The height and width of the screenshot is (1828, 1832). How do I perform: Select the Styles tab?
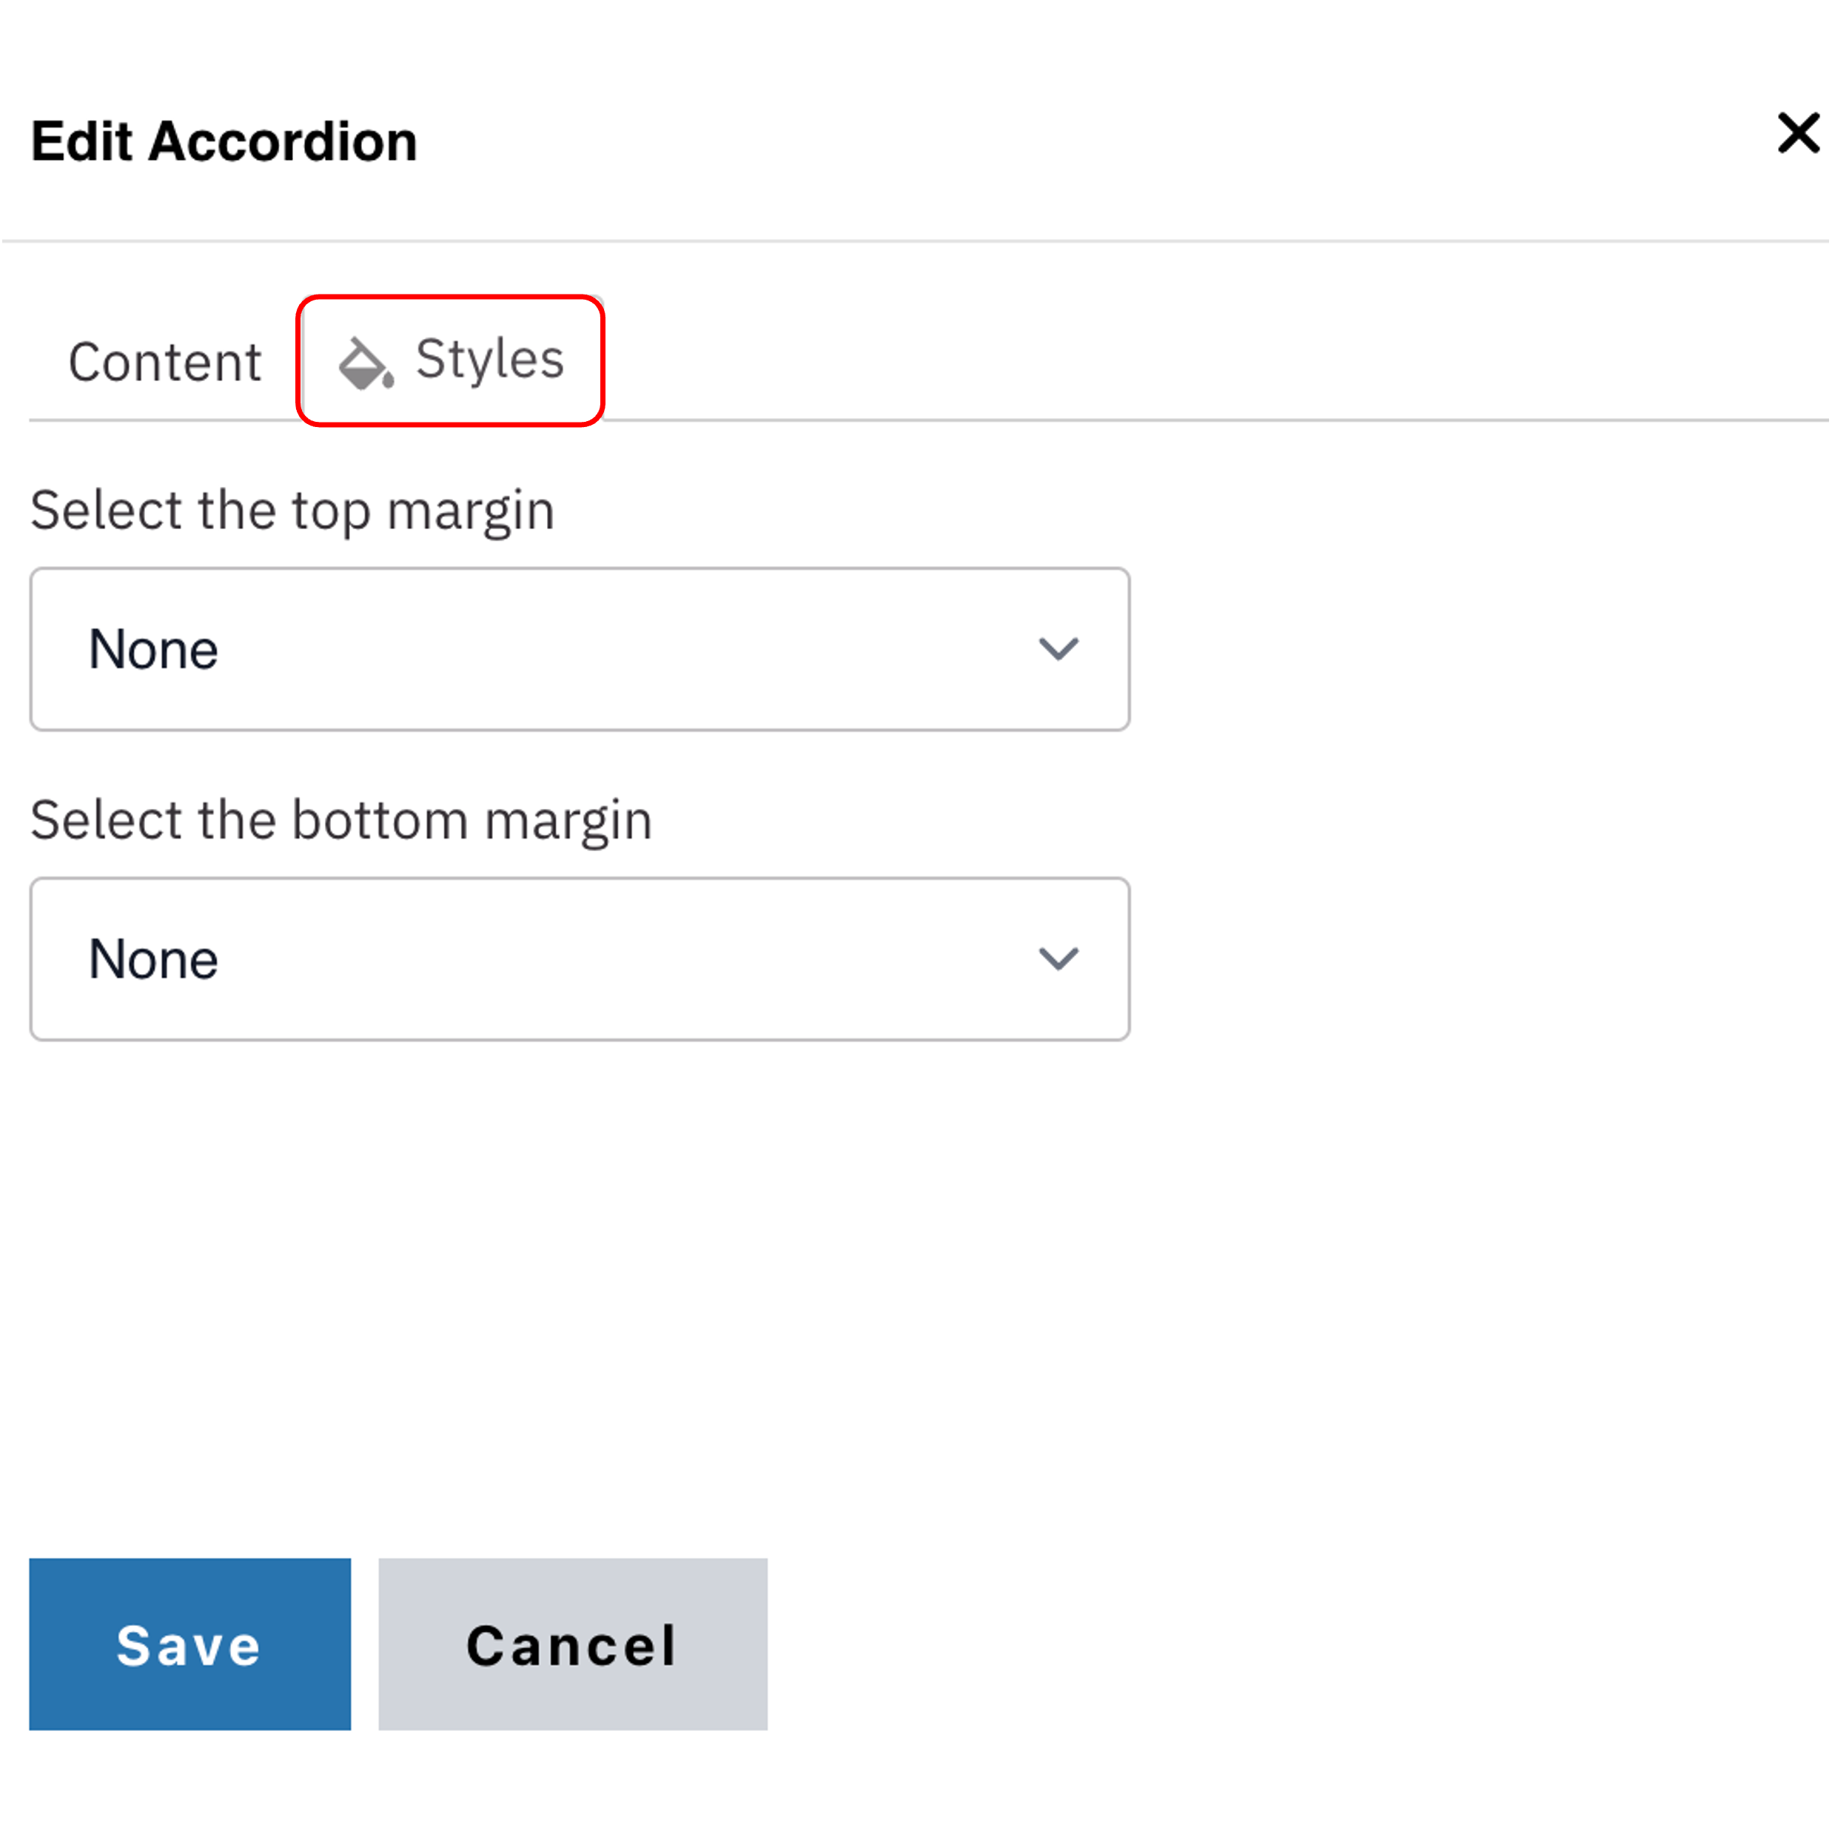pyautogui.click(x=452, y=360)
